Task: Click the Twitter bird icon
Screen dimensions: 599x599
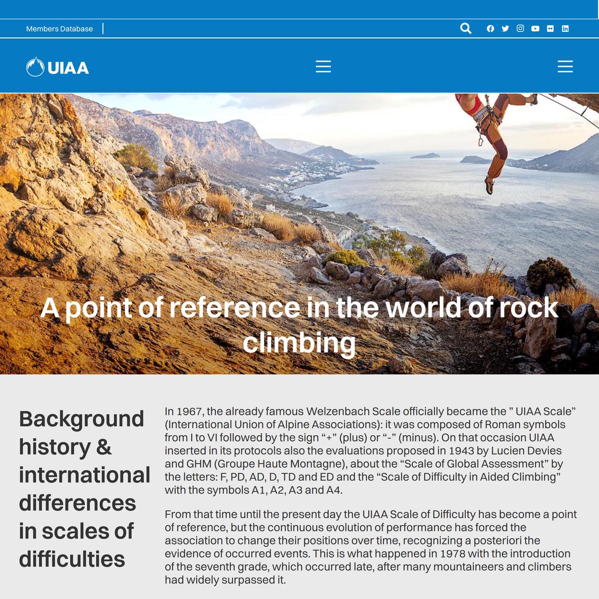Action: pos(505,28)
